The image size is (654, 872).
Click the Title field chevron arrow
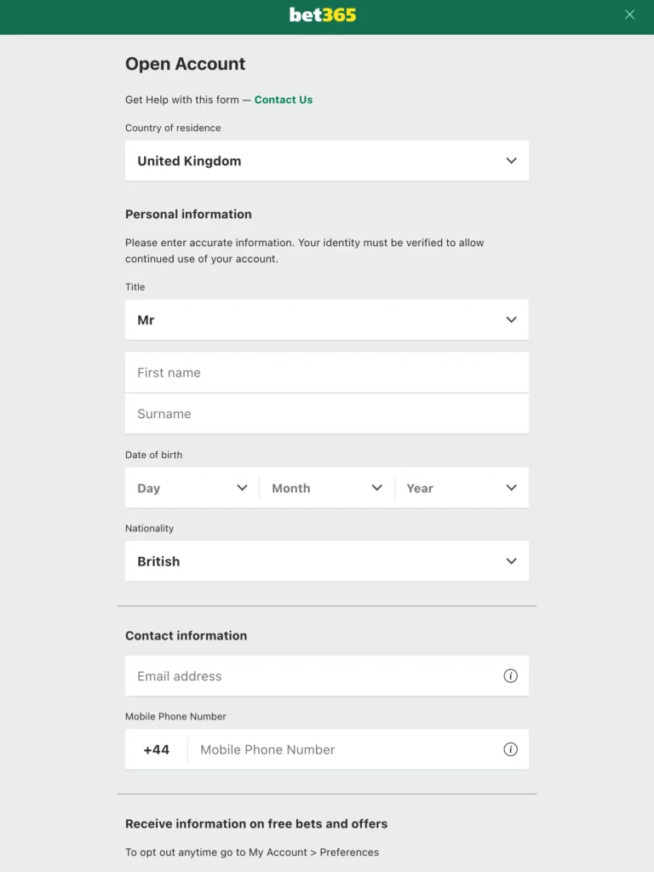click(511, 320)
